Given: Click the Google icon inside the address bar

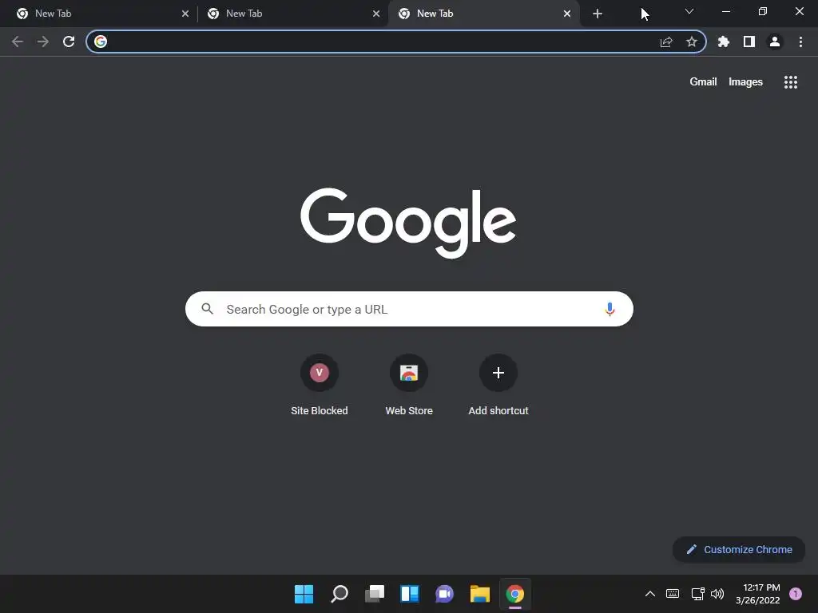Looking at the screenshot, I should 101,42.
